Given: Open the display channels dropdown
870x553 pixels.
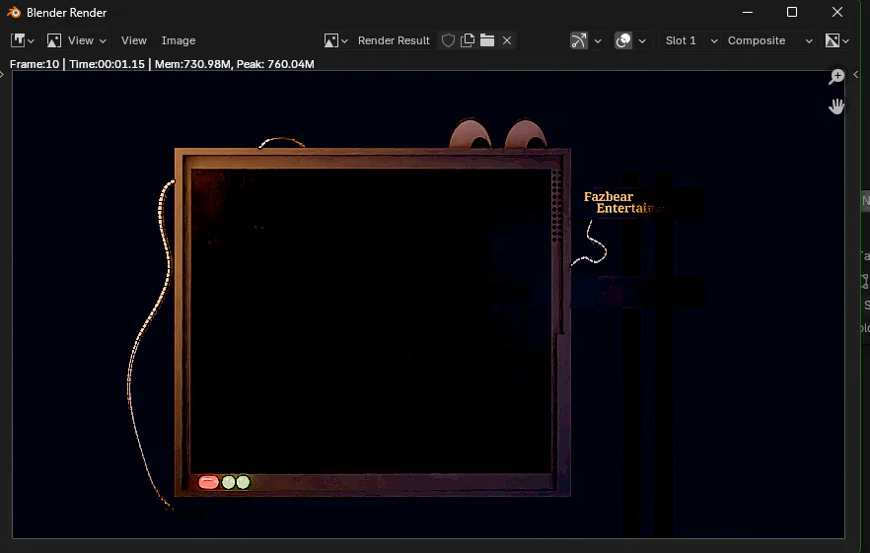Looking at the screenshot, I should (836, 40).
